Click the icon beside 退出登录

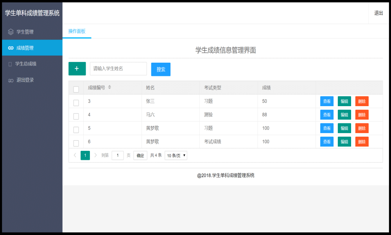(11, 80)
